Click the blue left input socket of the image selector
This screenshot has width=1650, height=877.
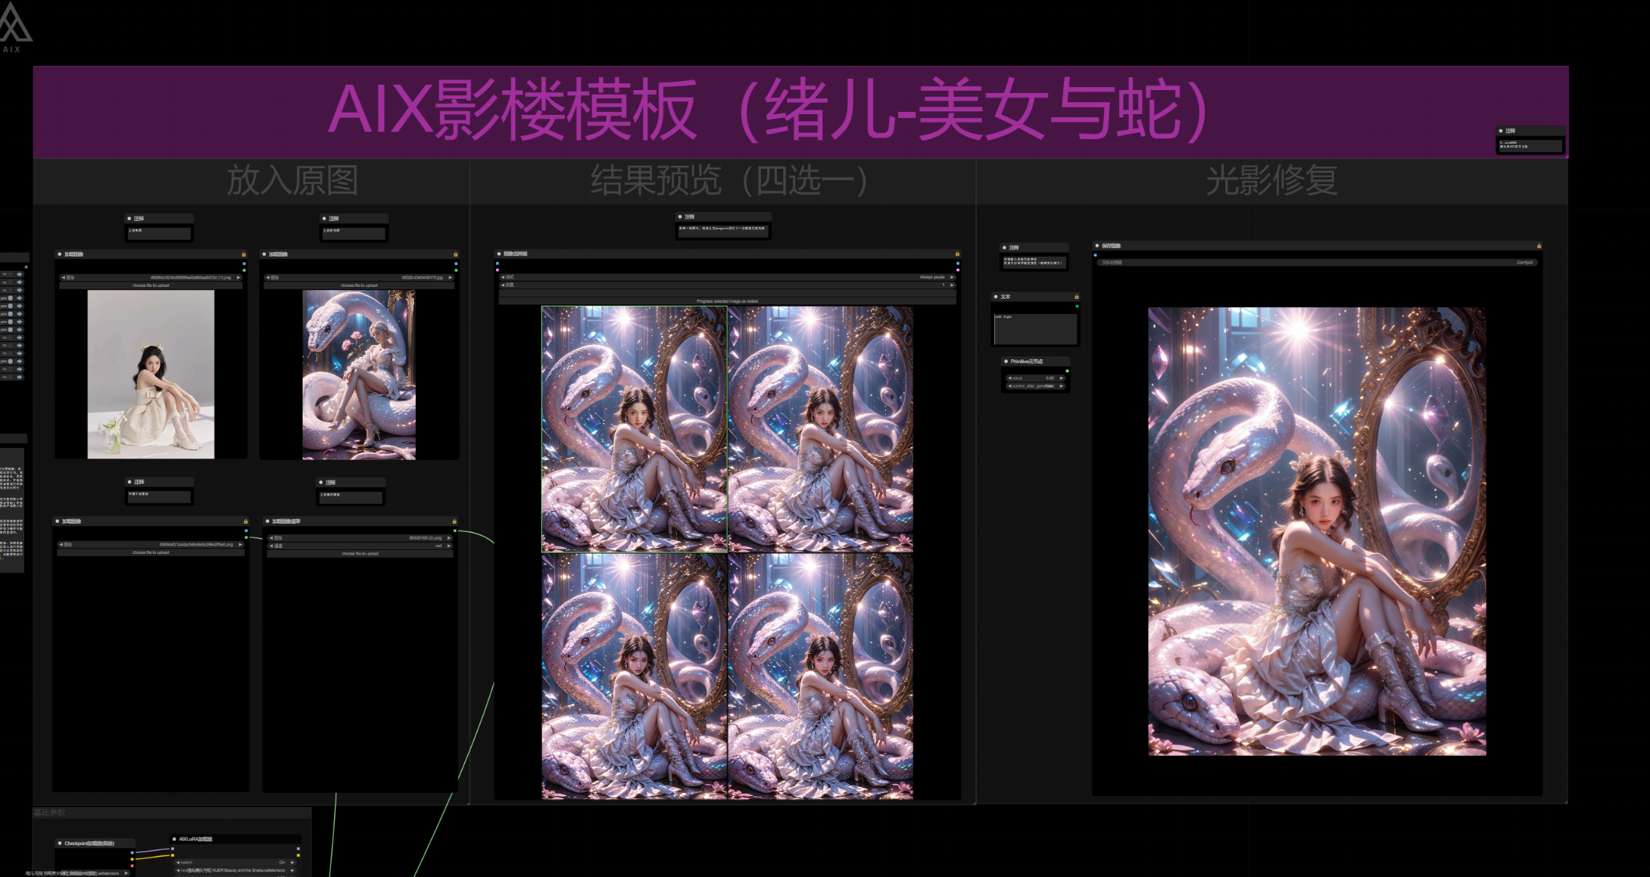[x=497, y=263]
